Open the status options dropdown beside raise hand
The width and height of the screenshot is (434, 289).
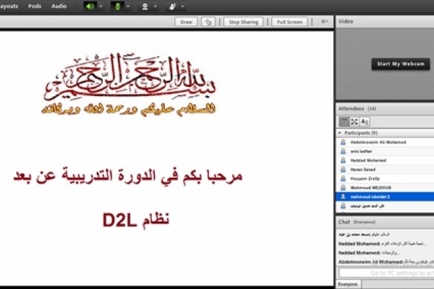pyautogui.click(x=183, y=6)
